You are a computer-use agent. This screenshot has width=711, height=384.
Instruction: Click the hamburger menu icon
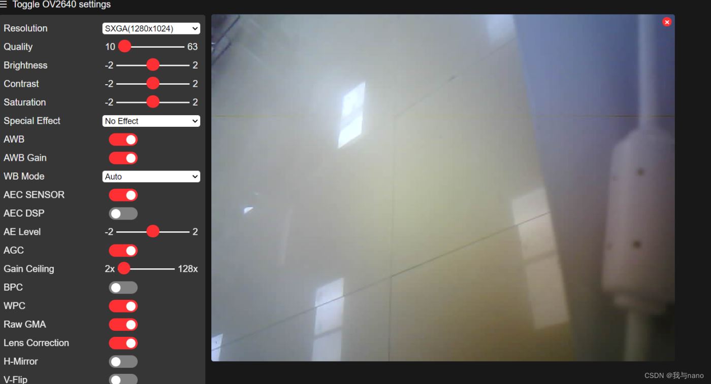tap(4, 5)
